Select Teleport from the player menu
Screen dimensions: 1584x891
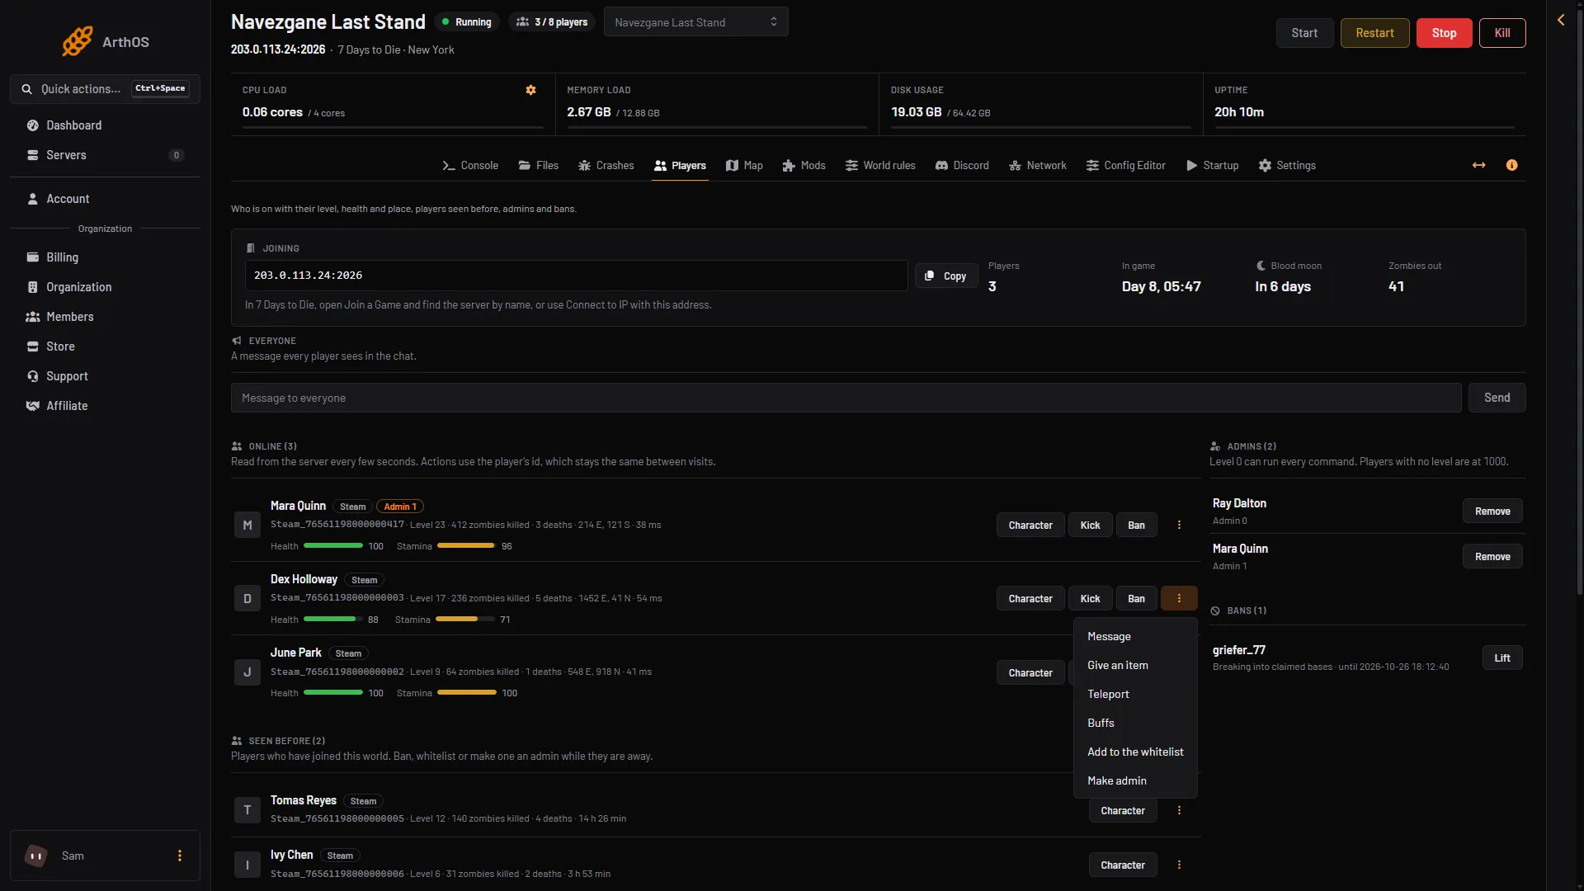[1135, 694]
